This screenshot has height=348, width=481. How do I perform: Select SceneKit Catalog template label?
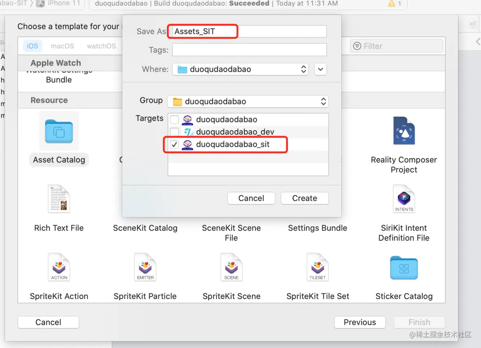point(145,228)
